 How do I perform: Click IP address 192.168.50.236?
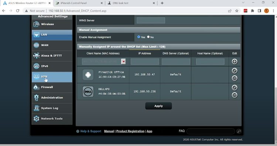click(x=144, y=92)
